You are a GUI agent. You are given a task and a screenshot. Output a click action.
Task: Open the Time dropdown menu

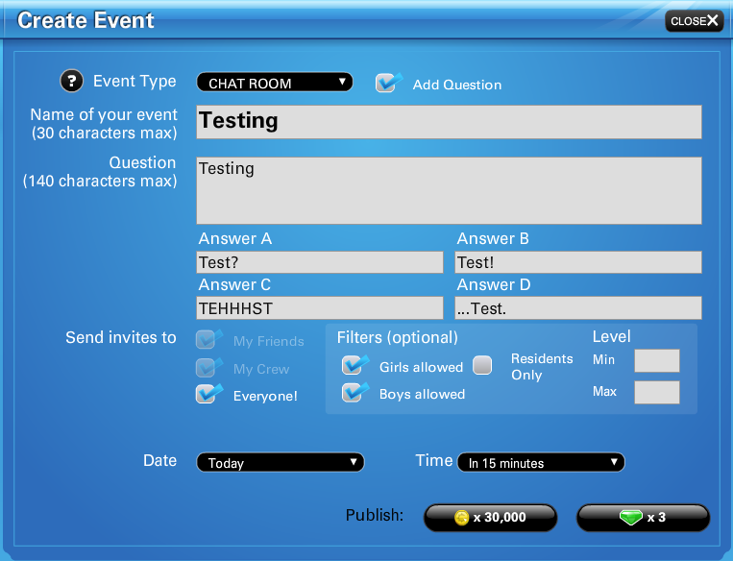click(x=541, y=463)
